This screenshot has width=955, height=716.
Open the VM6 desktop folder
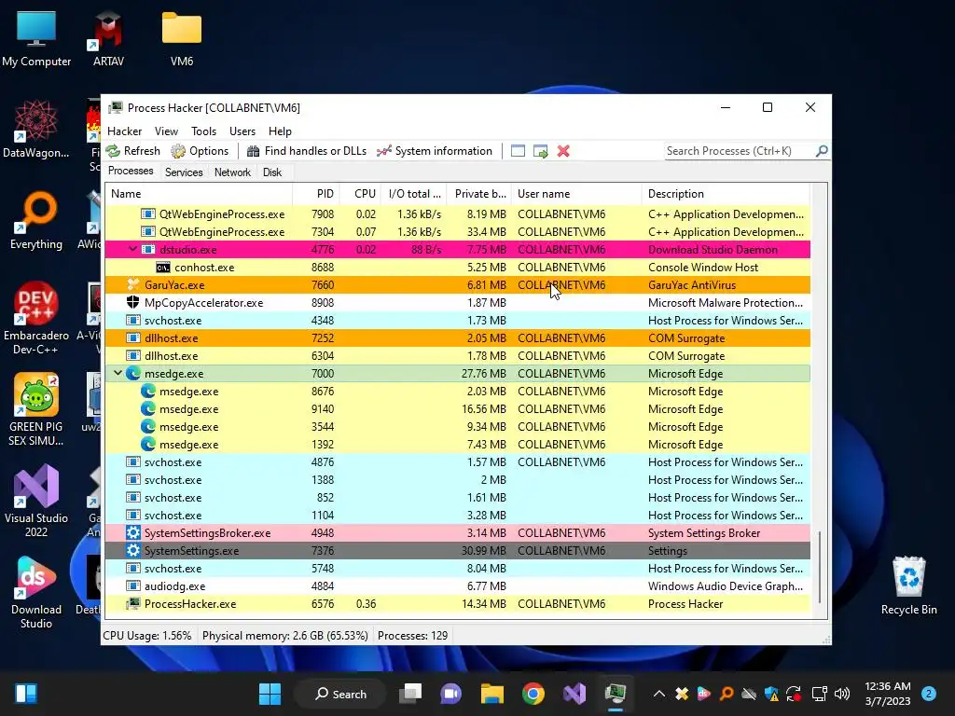click(182, 38)
